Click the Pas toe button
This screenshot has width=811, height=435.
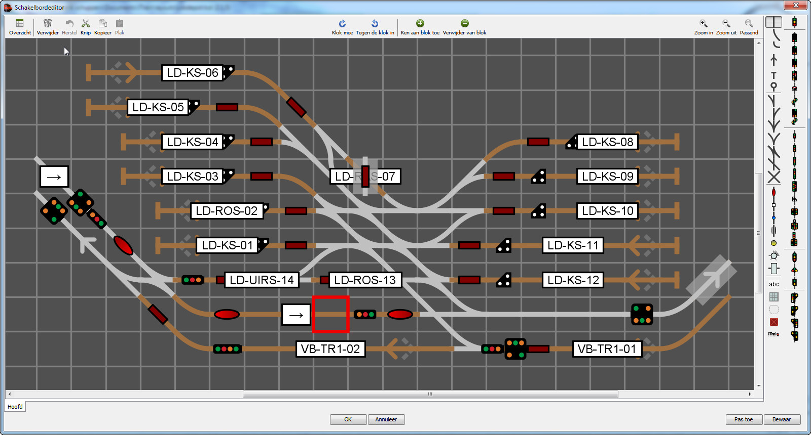[744, 419]
